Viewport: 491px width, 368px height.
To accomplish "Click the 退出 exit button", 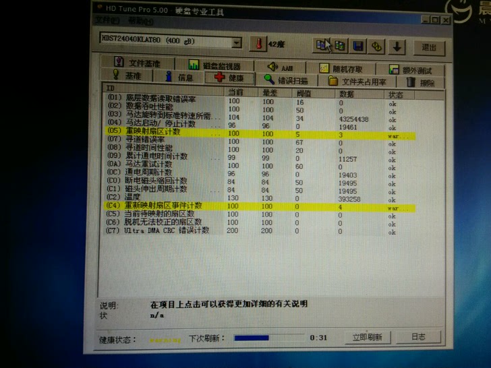I will pyautogui.click(x=429, y=48).
